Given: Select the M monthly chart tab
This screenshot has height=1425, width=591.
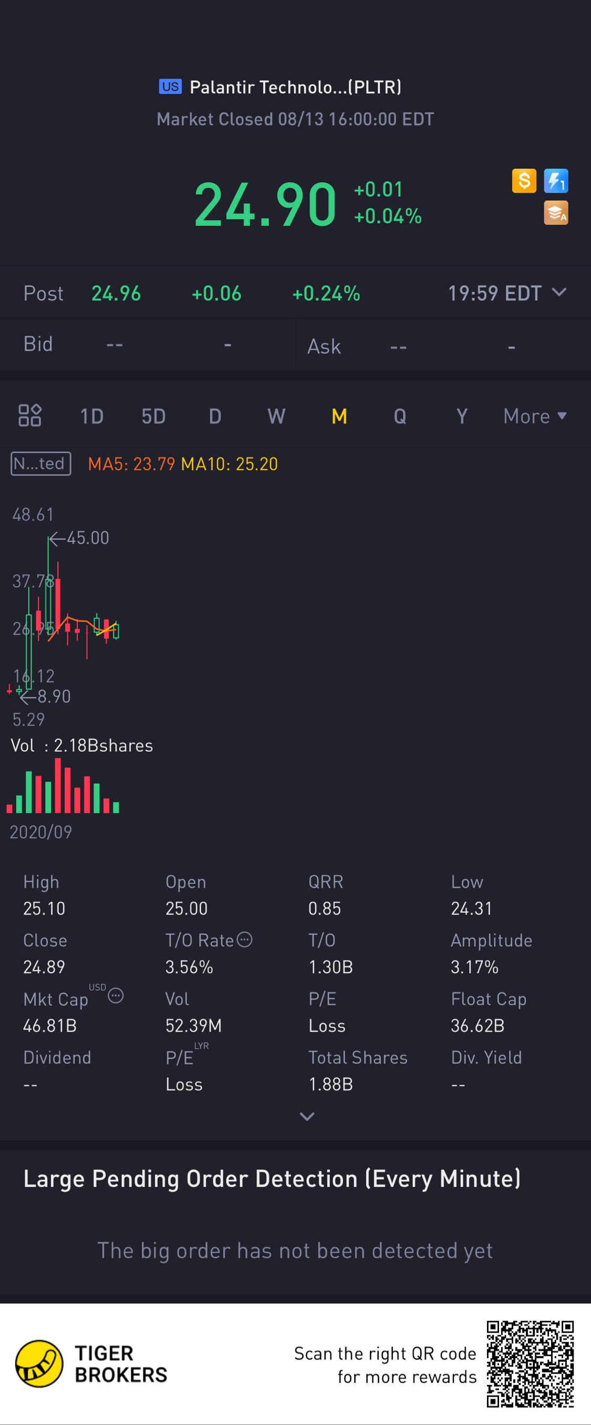Looking at the screenshot, I should click(x=339, y=416).
